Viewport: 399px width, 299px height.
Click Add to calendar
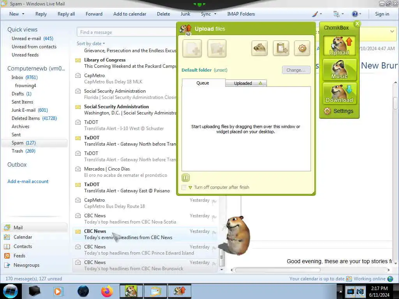point(130,14)
